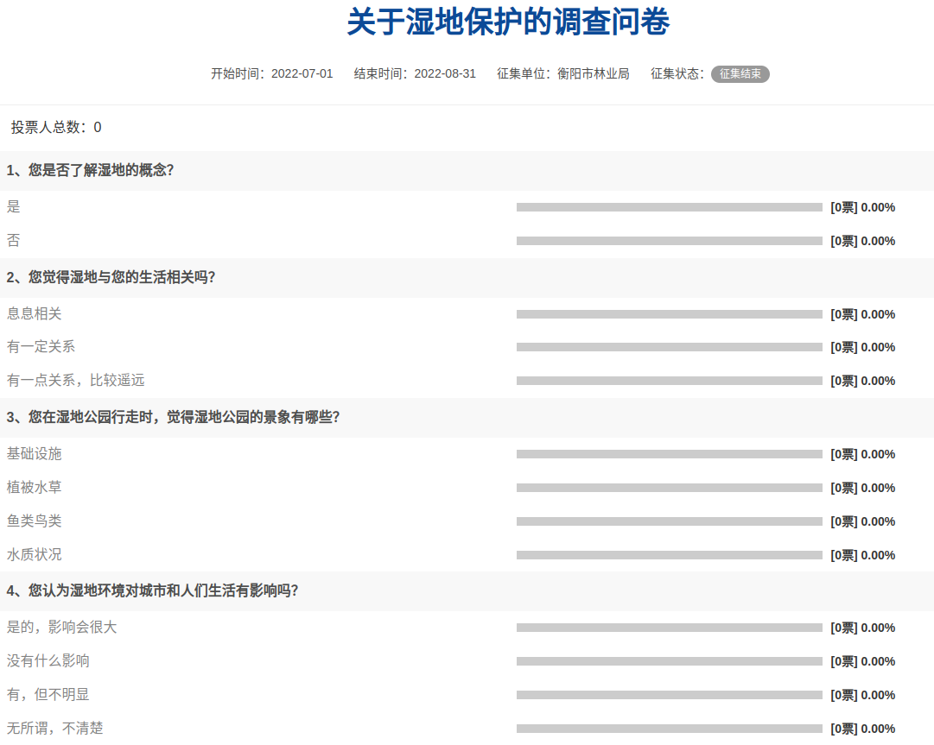Click the end date 2022-08-31

[445, 73]
